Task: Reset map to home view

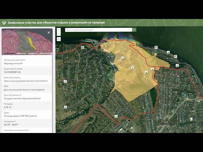Action: [x=59, y=39]
